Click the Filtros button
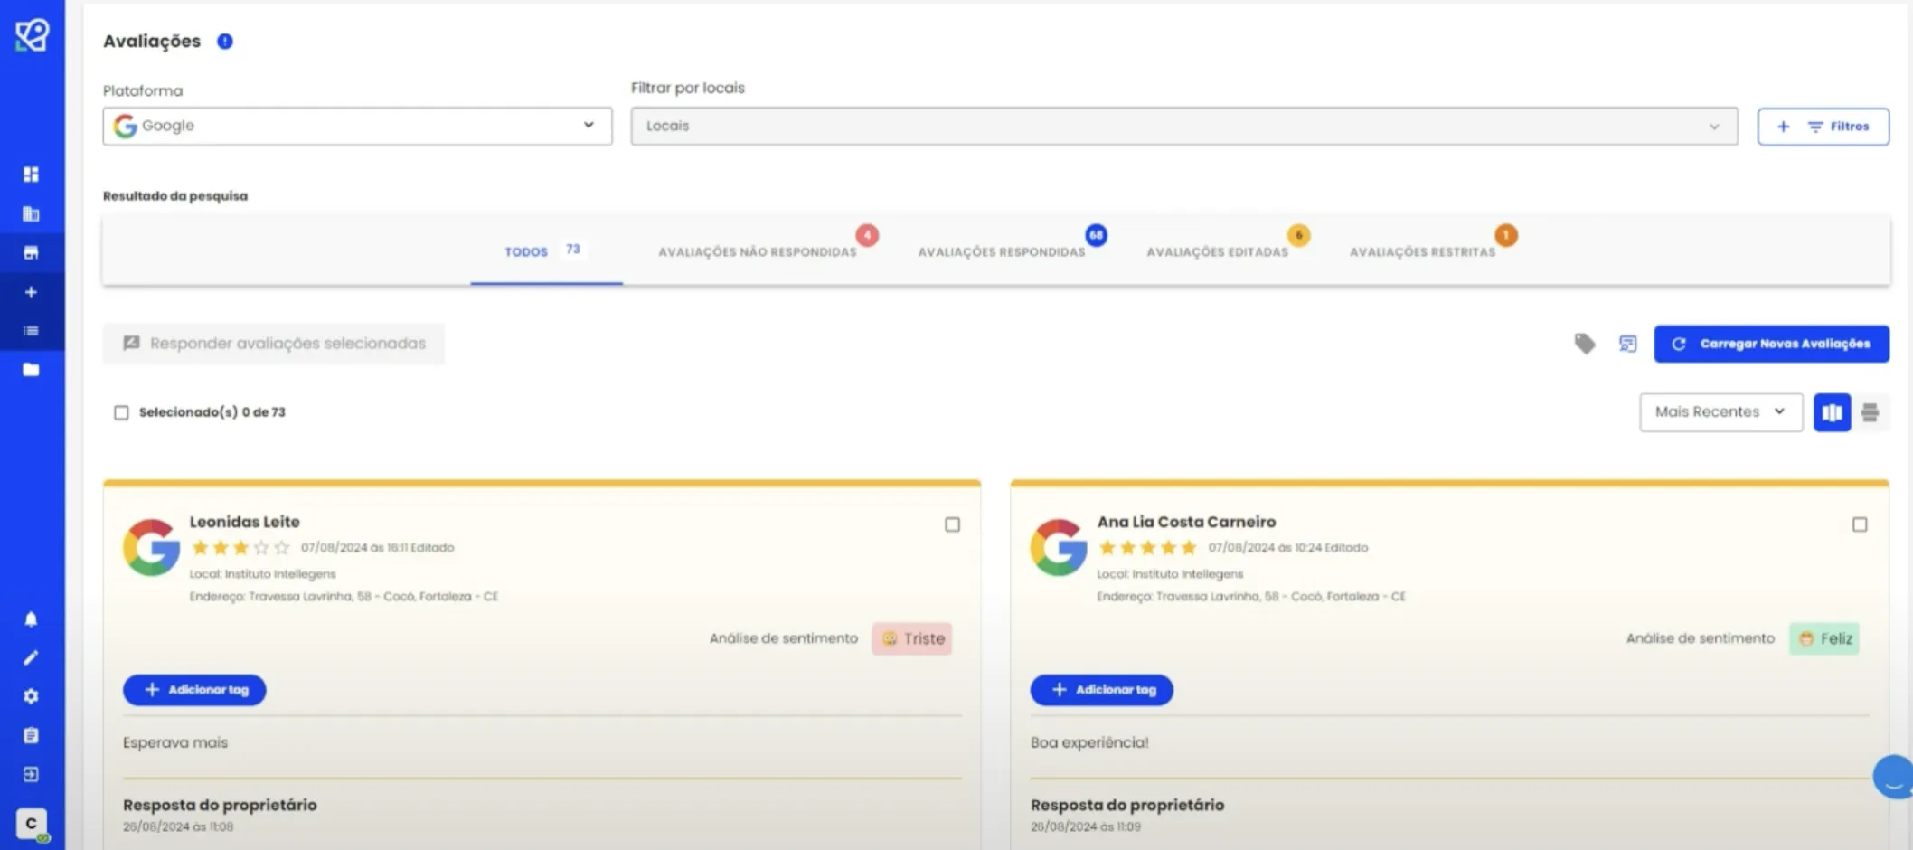This screenshot has height=850, width=1913. click(x=1823, y=127)
